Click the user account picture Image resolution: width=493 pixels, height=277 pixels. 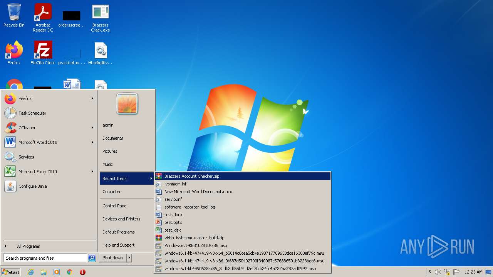click(127, 103)
